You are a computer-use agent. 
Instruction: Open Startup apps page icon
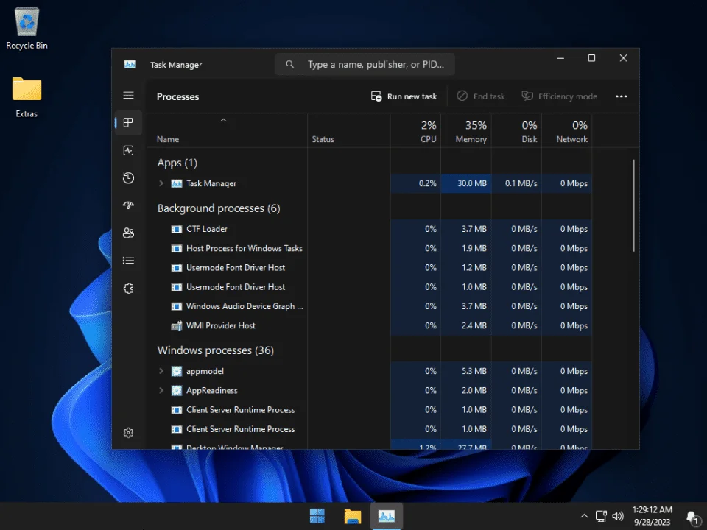128,205
